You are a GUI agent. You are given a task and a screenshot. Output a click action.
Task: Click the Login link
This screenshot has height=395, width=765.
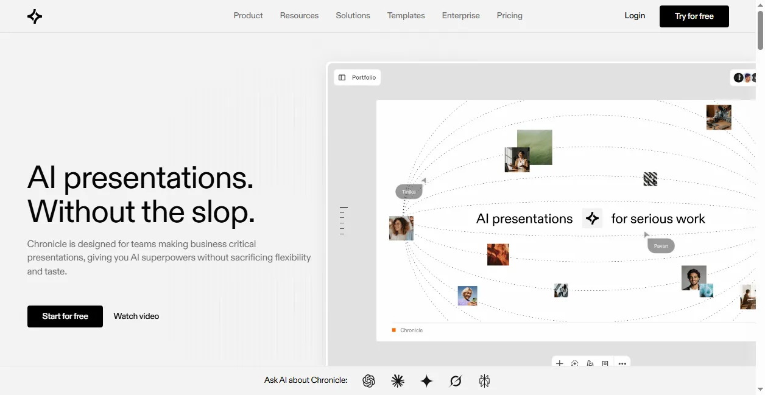pos(635,16)
